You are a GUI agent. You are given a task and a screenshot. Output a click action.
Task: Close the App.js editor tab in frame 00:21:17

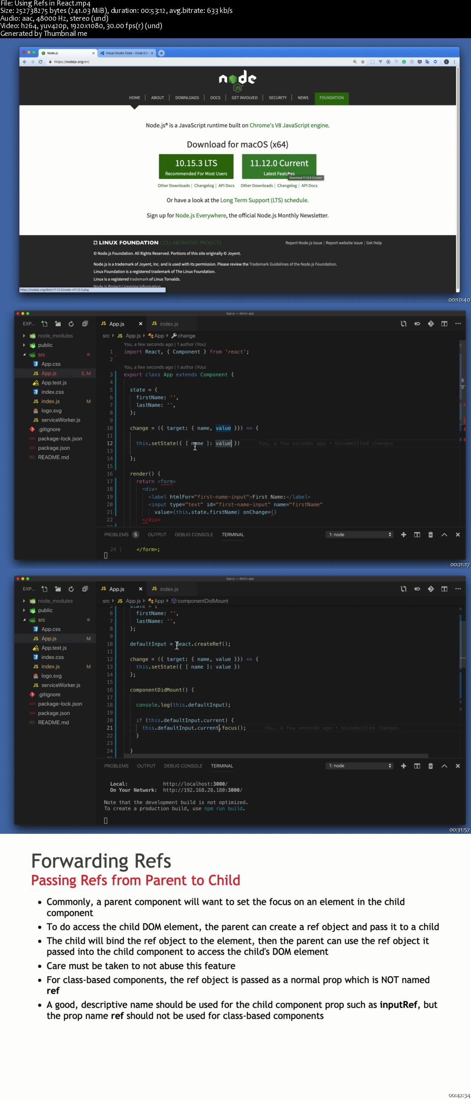click(141, 324)
